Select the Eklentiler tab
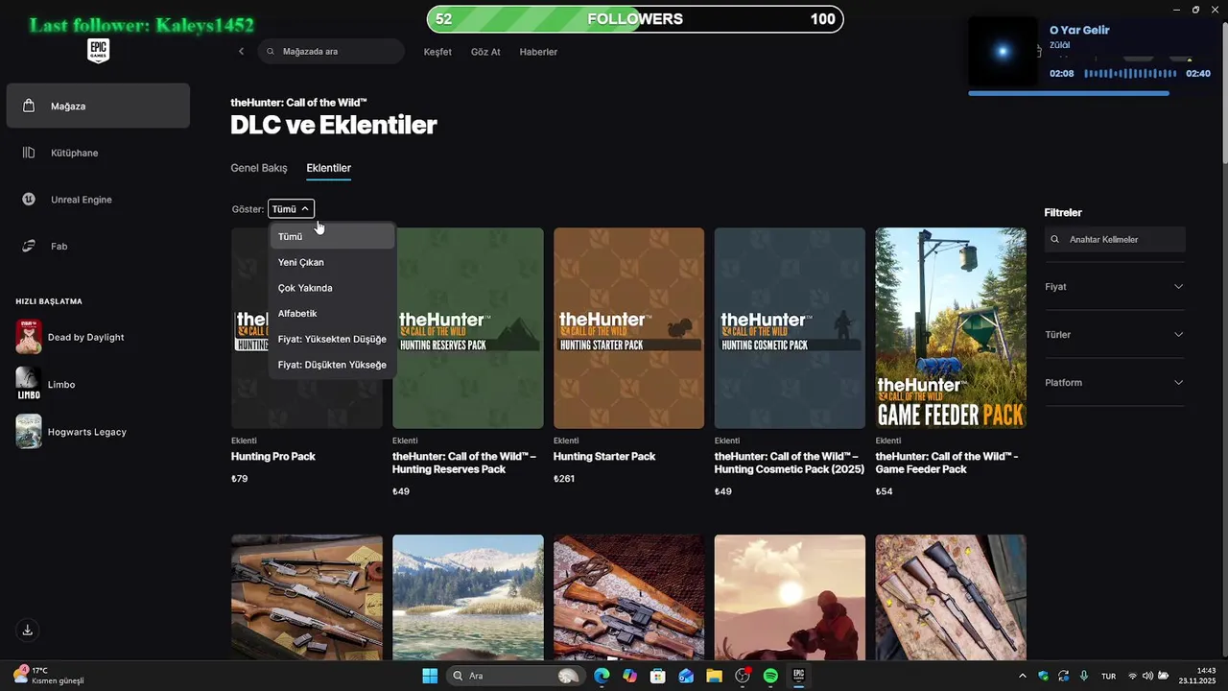This screenshot has width=1228, height=691. click(x=329, y=168)
